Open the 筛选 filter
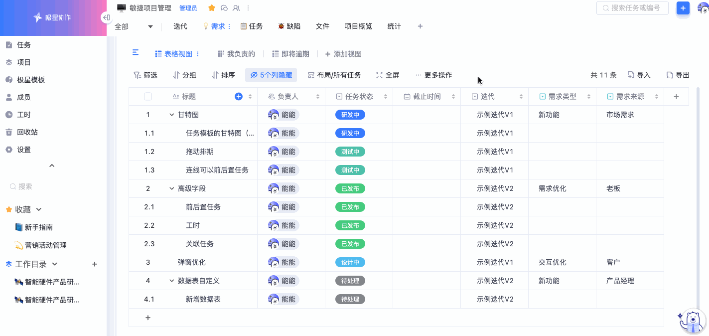The image size is (709, 336). click(x=145, y=75)
